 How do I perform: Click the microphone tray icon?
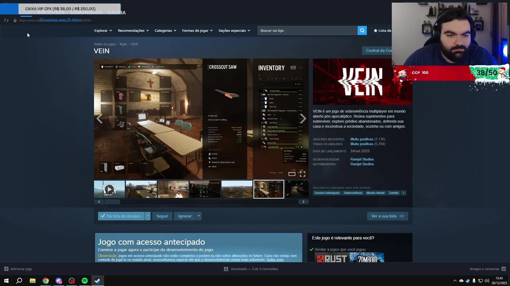(474, 281)
